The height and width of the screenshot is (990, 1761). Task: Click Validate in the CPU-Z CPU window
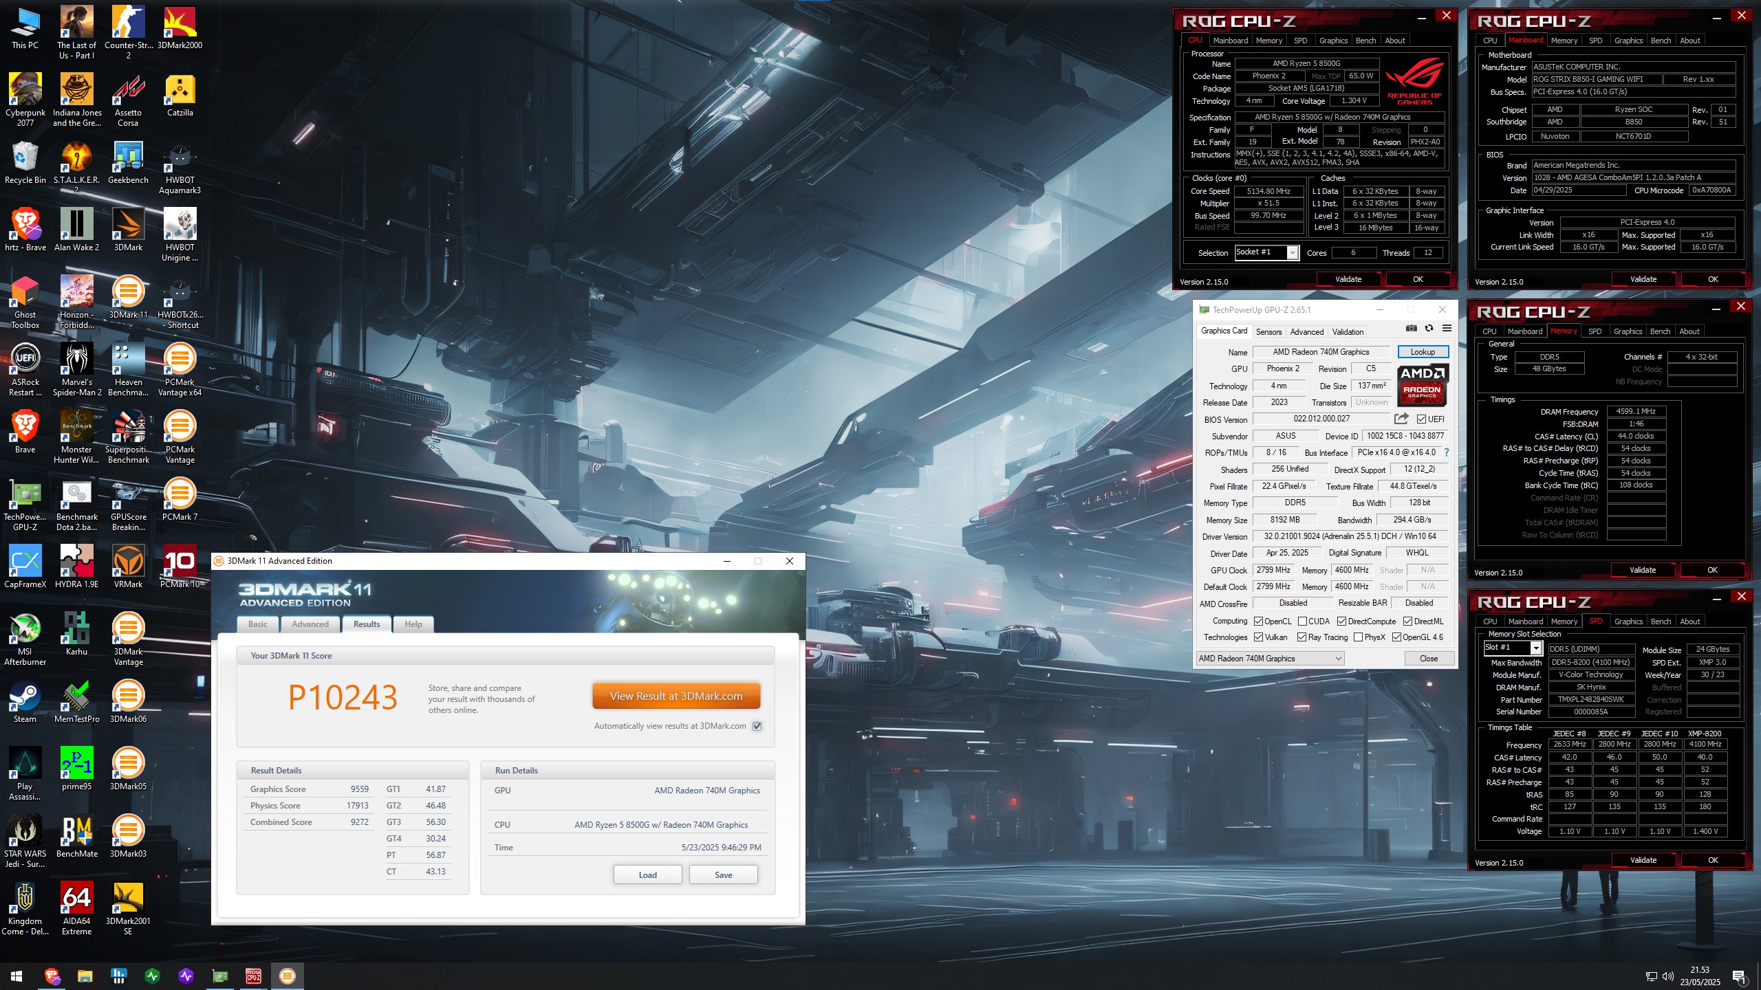pyautogui.click(x=1348, y=279)
